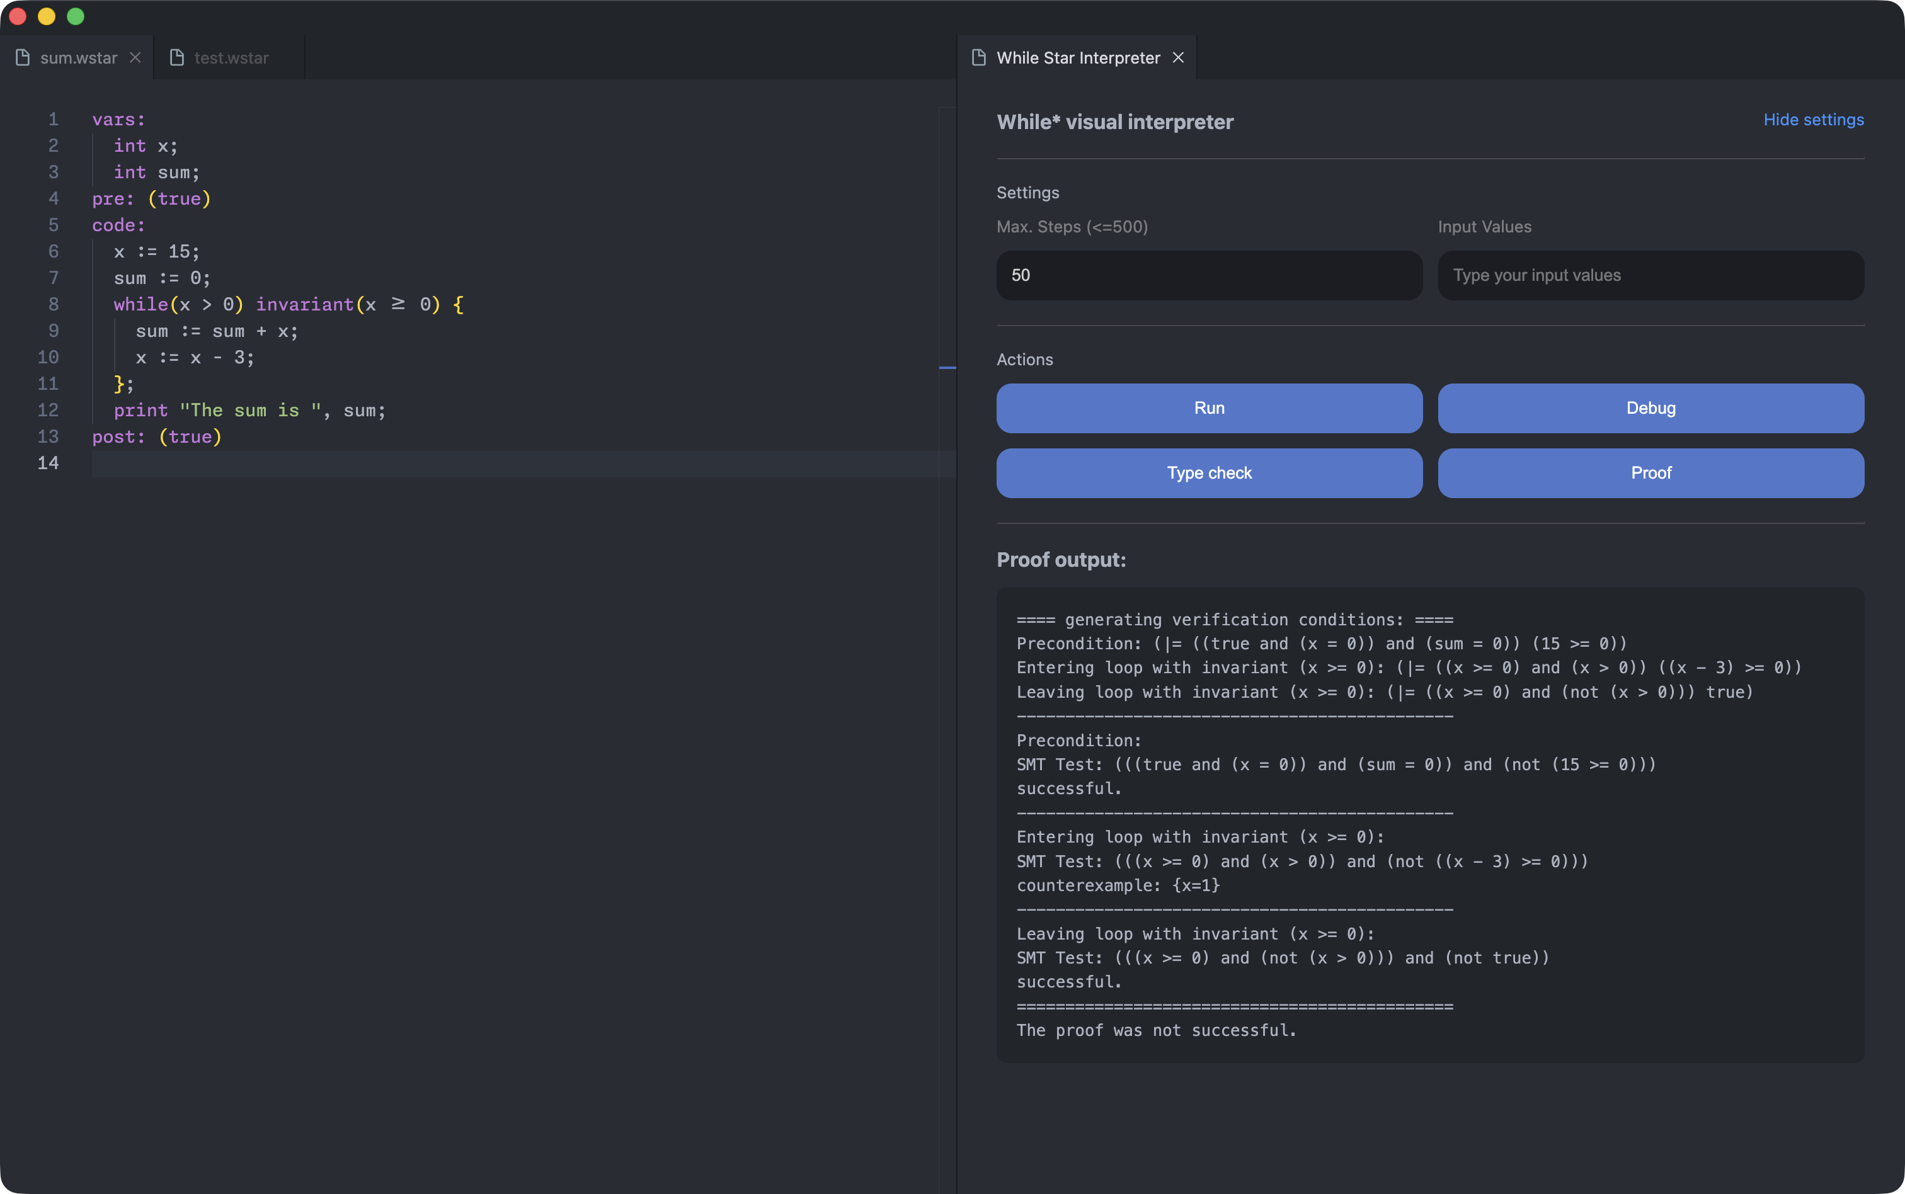This screenshot has height=1194, width=1905.
Task: Click line number 8 in the gutter
Action: point(53,304)
